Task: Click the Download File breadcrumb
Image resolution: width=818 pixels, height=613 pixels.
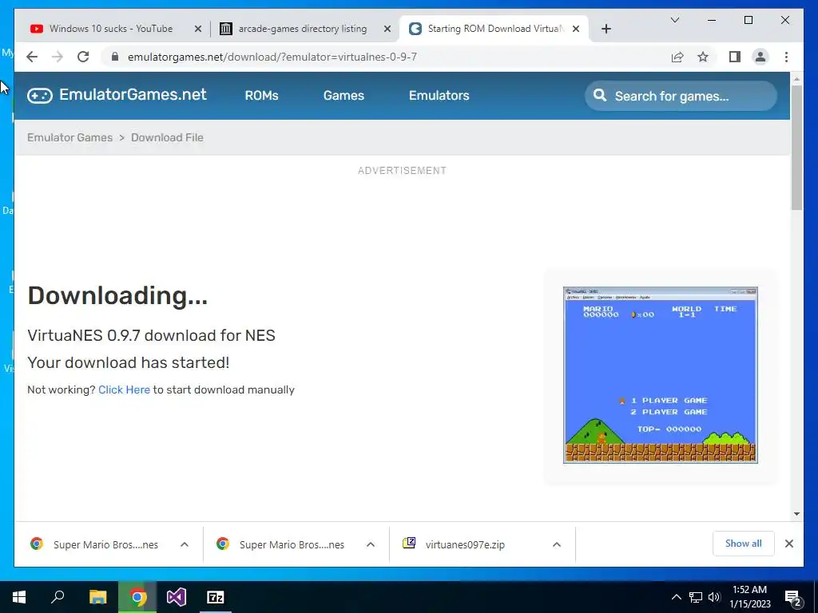Action: point(167,137)
